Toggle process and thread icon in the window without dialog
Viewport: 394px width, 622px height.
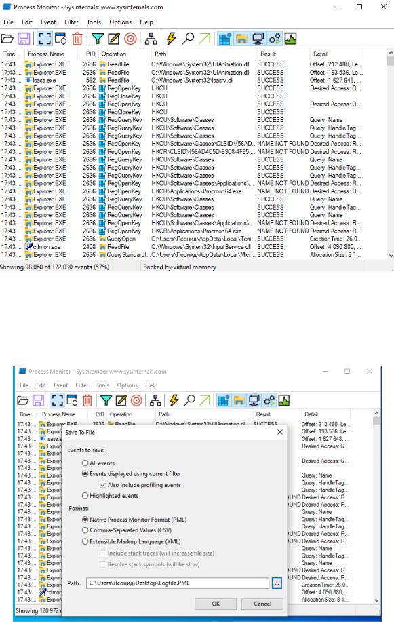tap(274, 39)
